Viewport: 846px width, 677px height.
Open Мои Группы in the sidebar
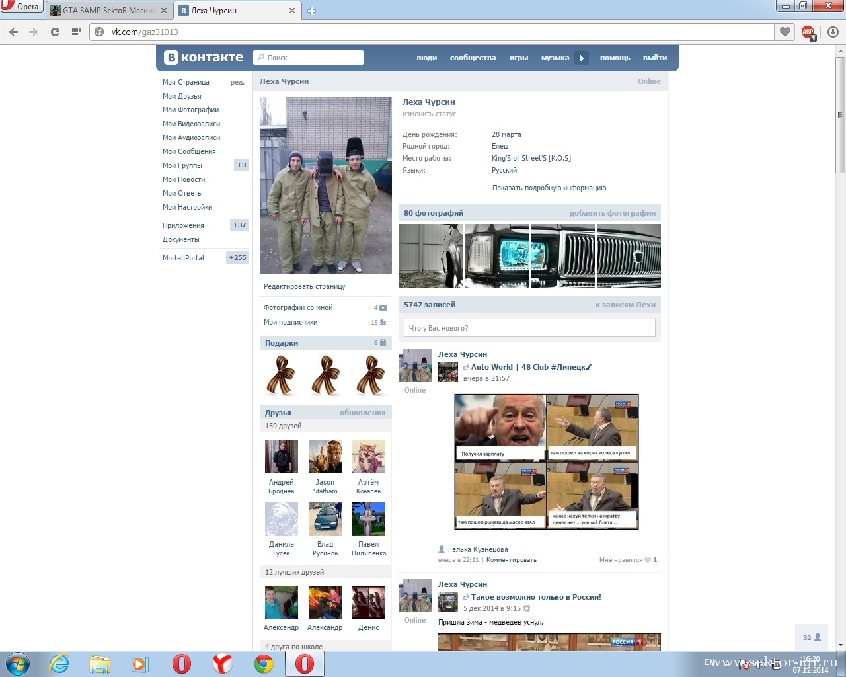182,165
